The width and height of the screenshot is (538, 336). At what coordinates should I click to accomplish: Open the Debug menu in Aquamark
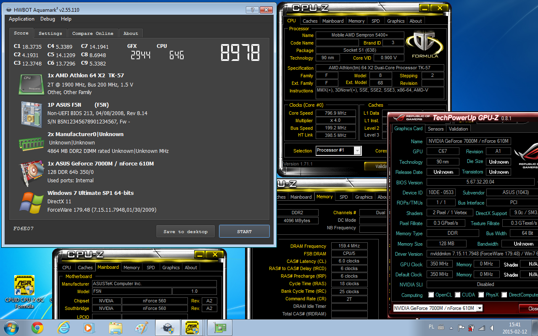[47, 19]
